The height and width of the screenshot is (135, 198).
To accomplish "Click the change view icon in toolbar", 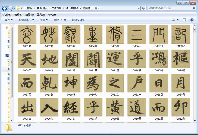I will pos(173,20).
